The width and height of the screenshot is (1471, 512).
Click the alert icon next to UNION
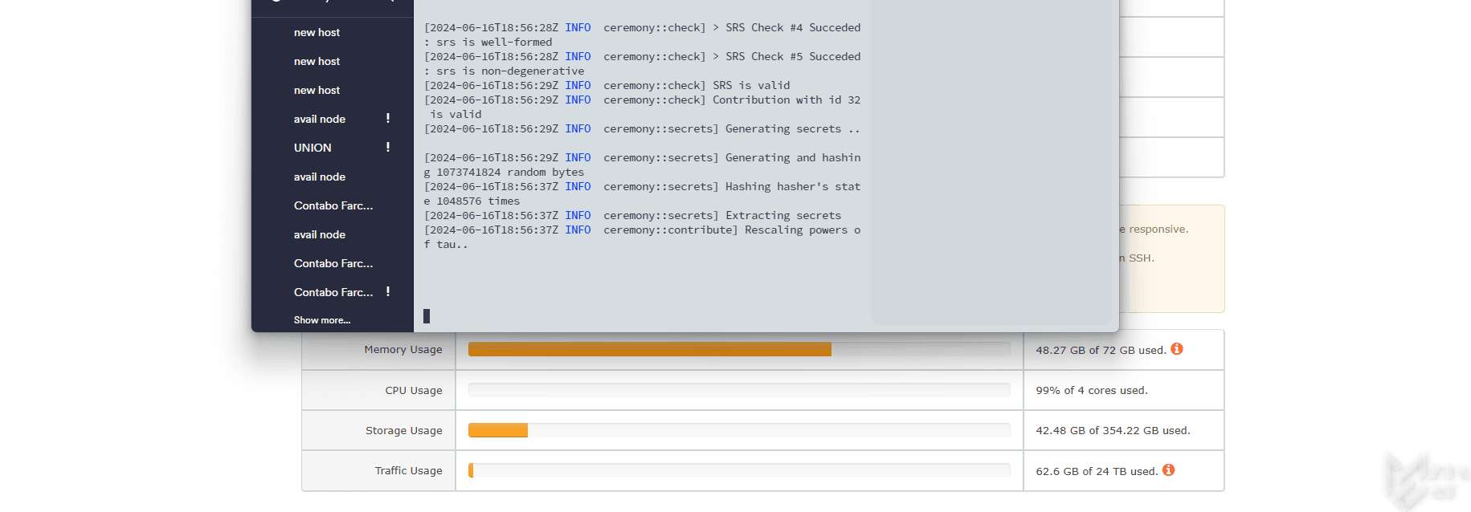pos(388,148)
